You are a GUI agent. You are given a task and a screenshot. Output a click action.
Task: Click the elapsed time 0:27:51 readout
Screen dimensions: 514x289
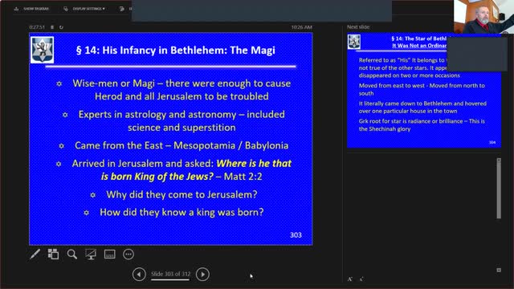(x=37, y=27)
